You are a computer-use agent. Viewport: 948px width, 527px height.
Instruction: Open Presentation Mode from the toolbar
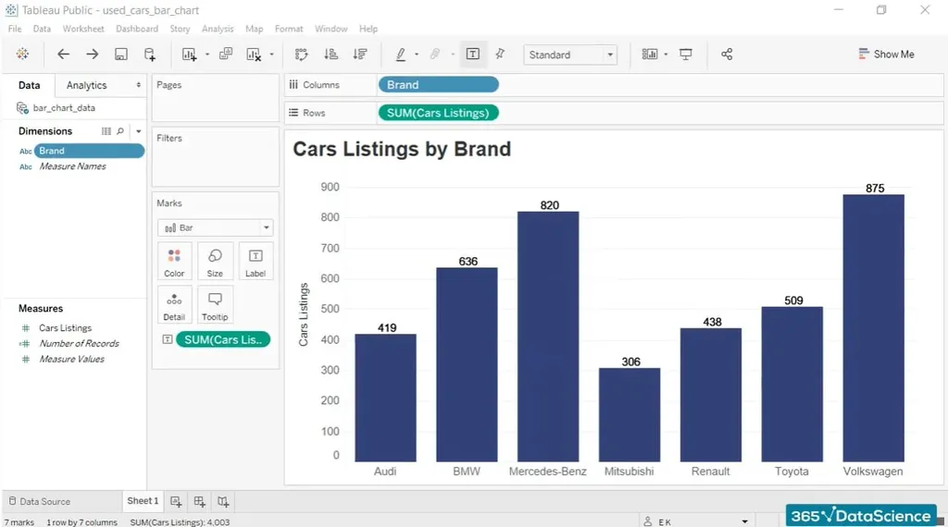(x=686, y=55)
